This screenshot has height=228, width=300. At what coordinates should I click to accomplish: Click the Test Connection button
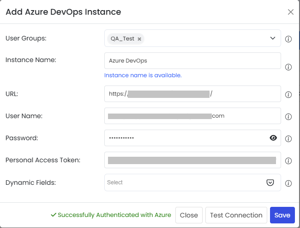tap(236, 215)
